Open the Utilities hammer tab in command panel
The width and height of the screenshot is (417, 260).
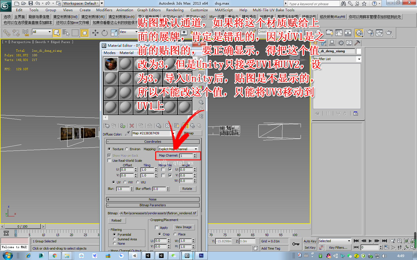(x=357, y=43)
